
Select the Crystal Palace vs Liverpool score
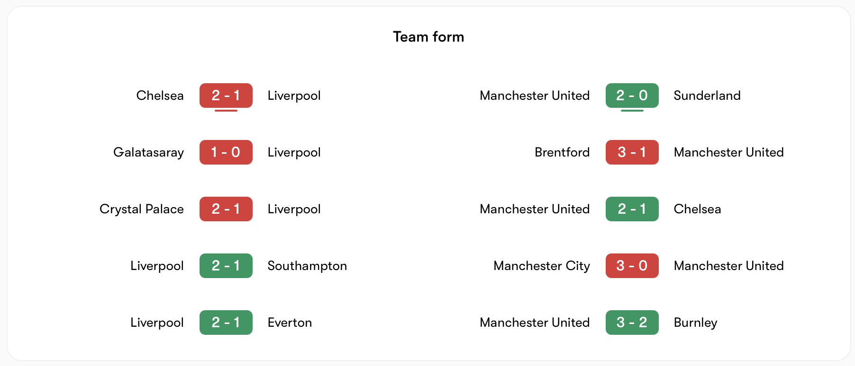coord(226,209)
